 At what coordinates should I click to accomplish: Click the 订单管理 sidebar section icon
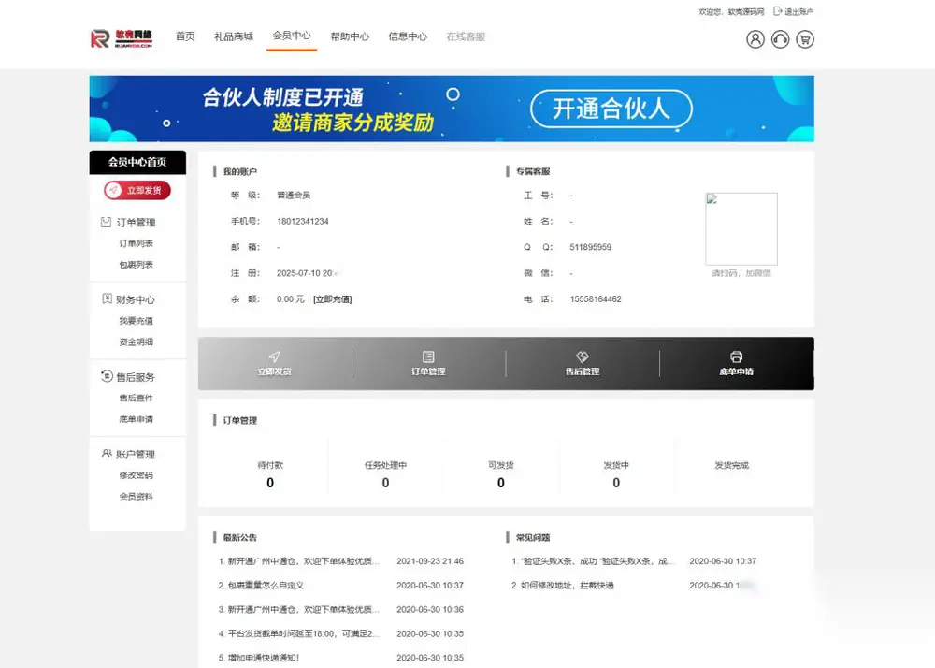click(x=107, y=222)
